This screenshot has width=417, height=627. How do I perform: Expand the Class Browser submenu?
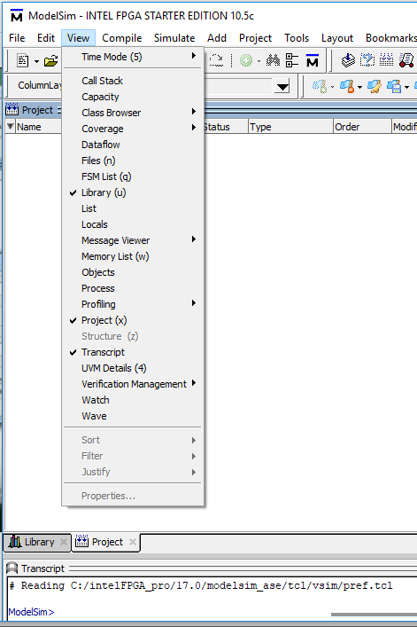pyautogui.click(x=133, y=113)
